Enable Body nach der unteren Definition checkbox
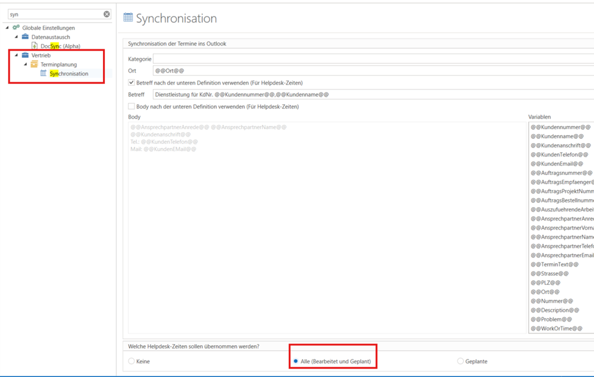The height and width of the screenshot is (377, 594). [x=132, y=106]
